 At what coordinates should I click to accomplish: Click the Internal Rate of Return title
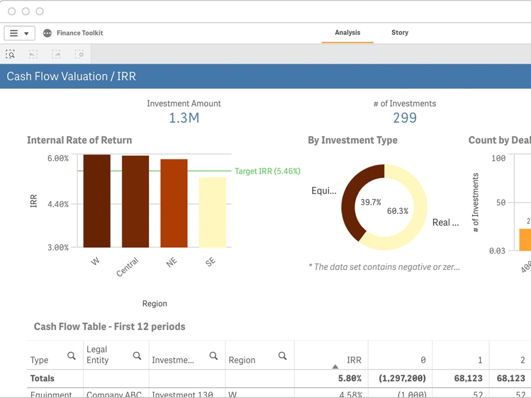pos(80,140)
